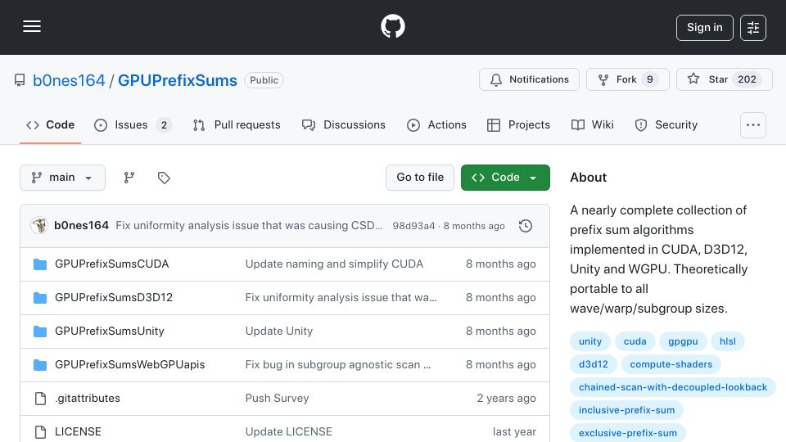Open the Security tab
Image resolution: width=786 pixels, height=442 pixels.
[x=666, y=124]
